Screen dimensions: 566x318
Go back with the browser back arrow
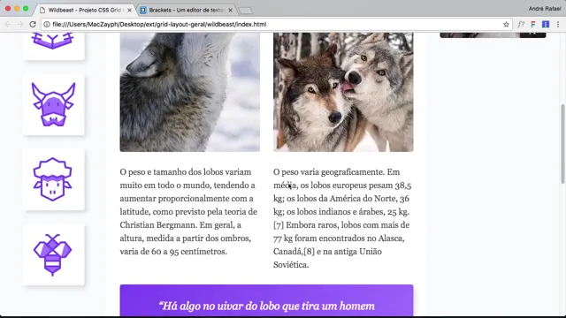pyautogui.click(x=8, y=24)
